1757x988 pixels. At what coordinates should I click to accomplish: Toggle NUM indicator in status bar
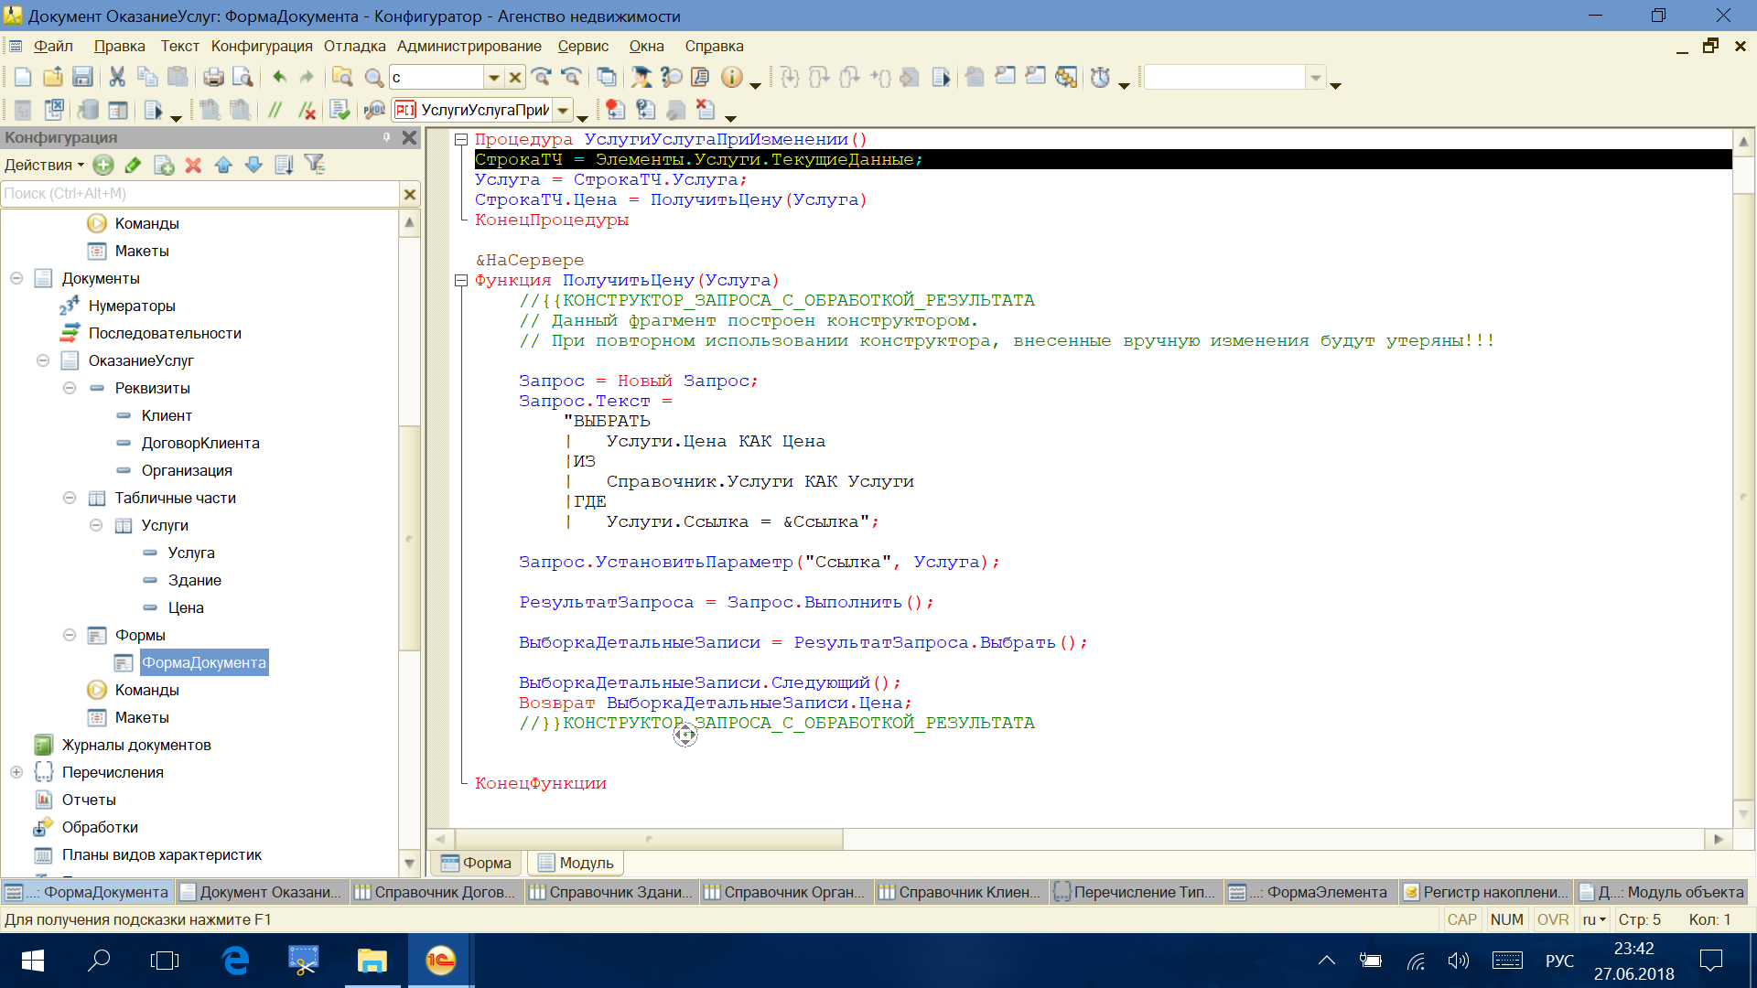coord(1506,919)
